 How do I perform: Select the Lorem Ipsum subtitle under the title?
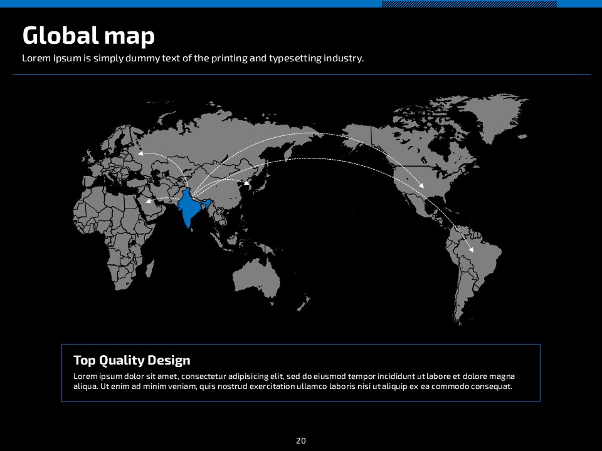pyautogui.click(x=193, y=58)
